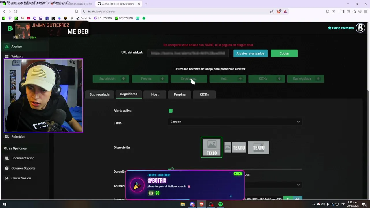Screen dimensions: 370x208
Task: Open the Brave Wallet icon
Action: [348, 12]
